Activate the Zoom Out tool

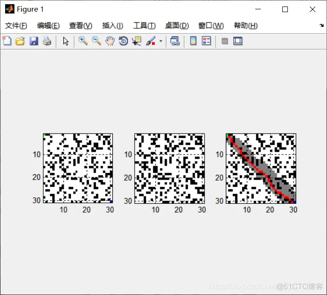[96, 41]
